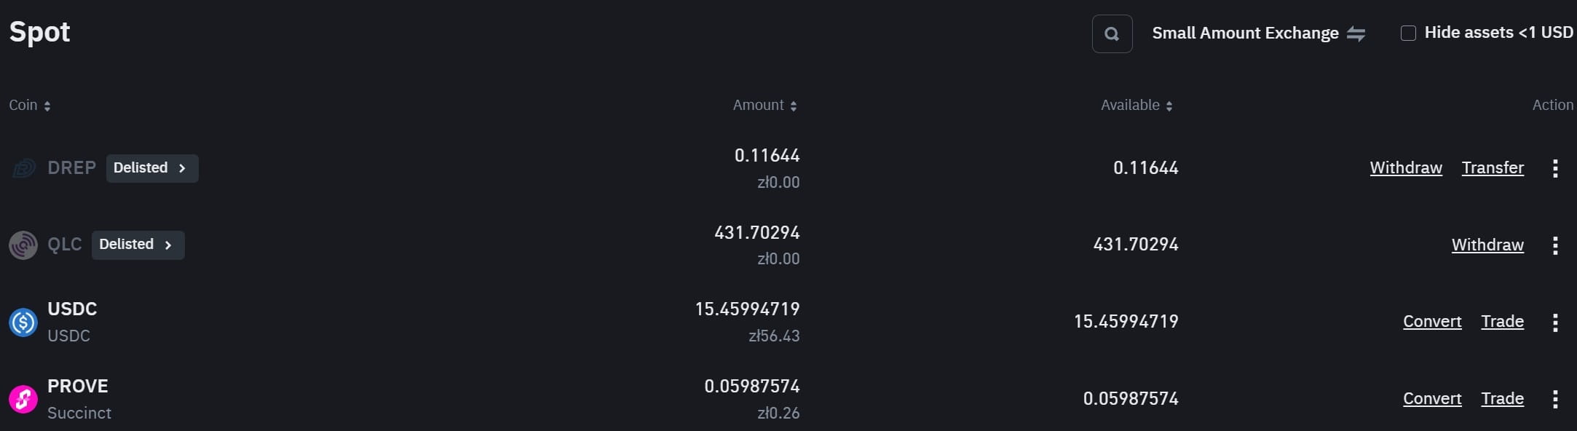Enable Hide assets <1 USD checkbox
The height and width of the screenshot is (431, 1577).
coord(1408,33)
